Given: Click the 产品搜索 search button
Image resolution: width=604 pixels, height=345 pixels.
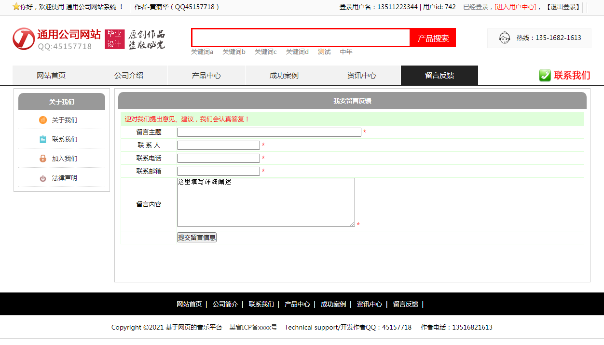Looking at the screenshot, I should tap(433, 38).
